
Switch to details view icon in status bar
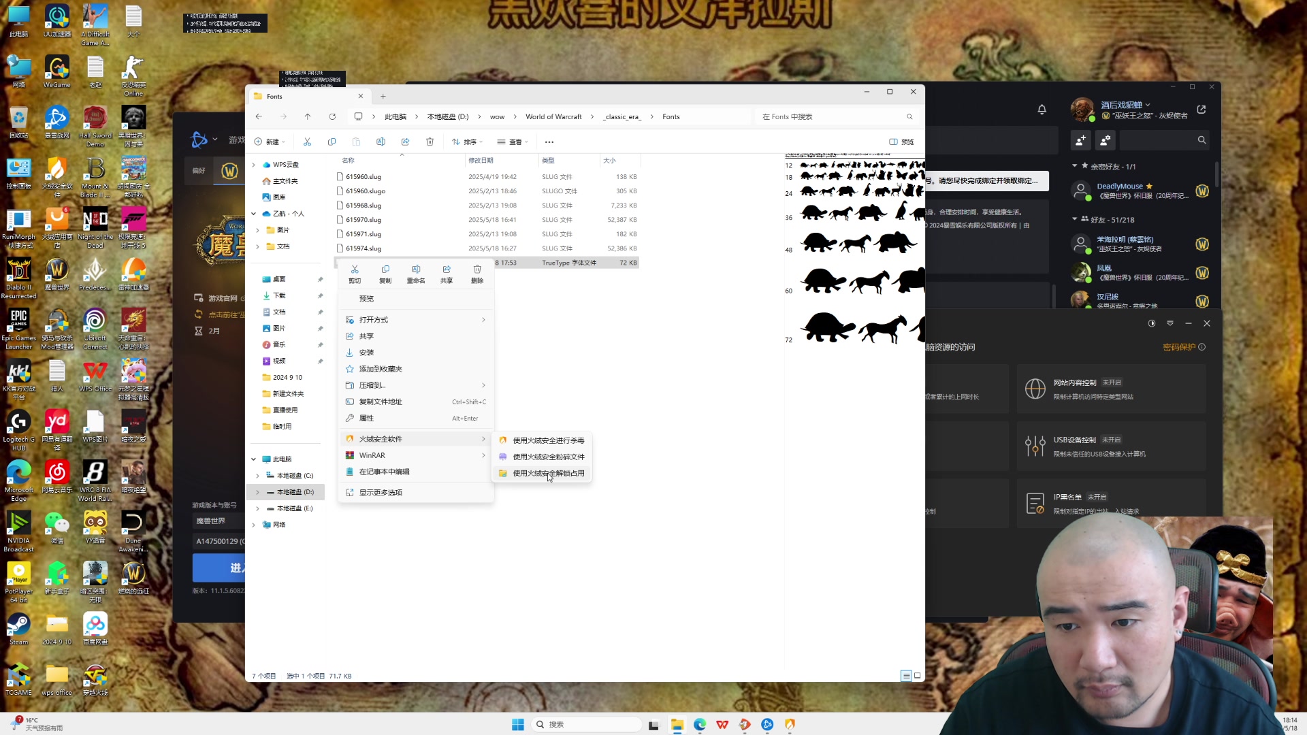point(906,676)
